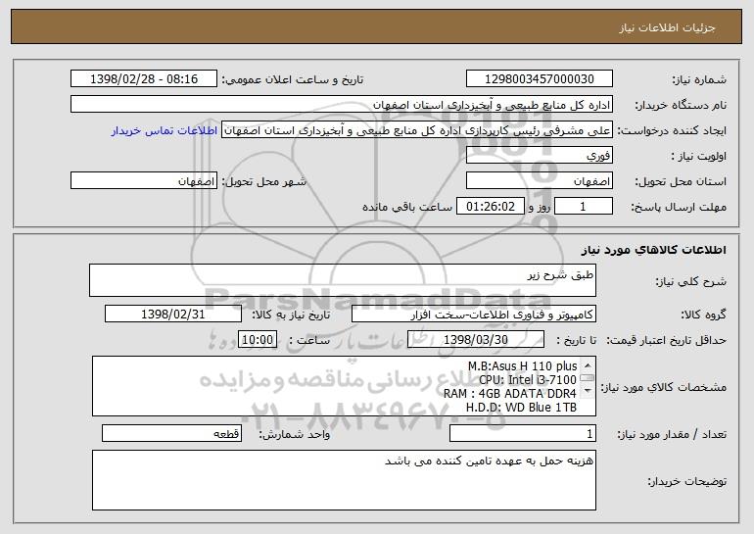Select text H.D.D: WD Blue 1TB

click(521, 408)
